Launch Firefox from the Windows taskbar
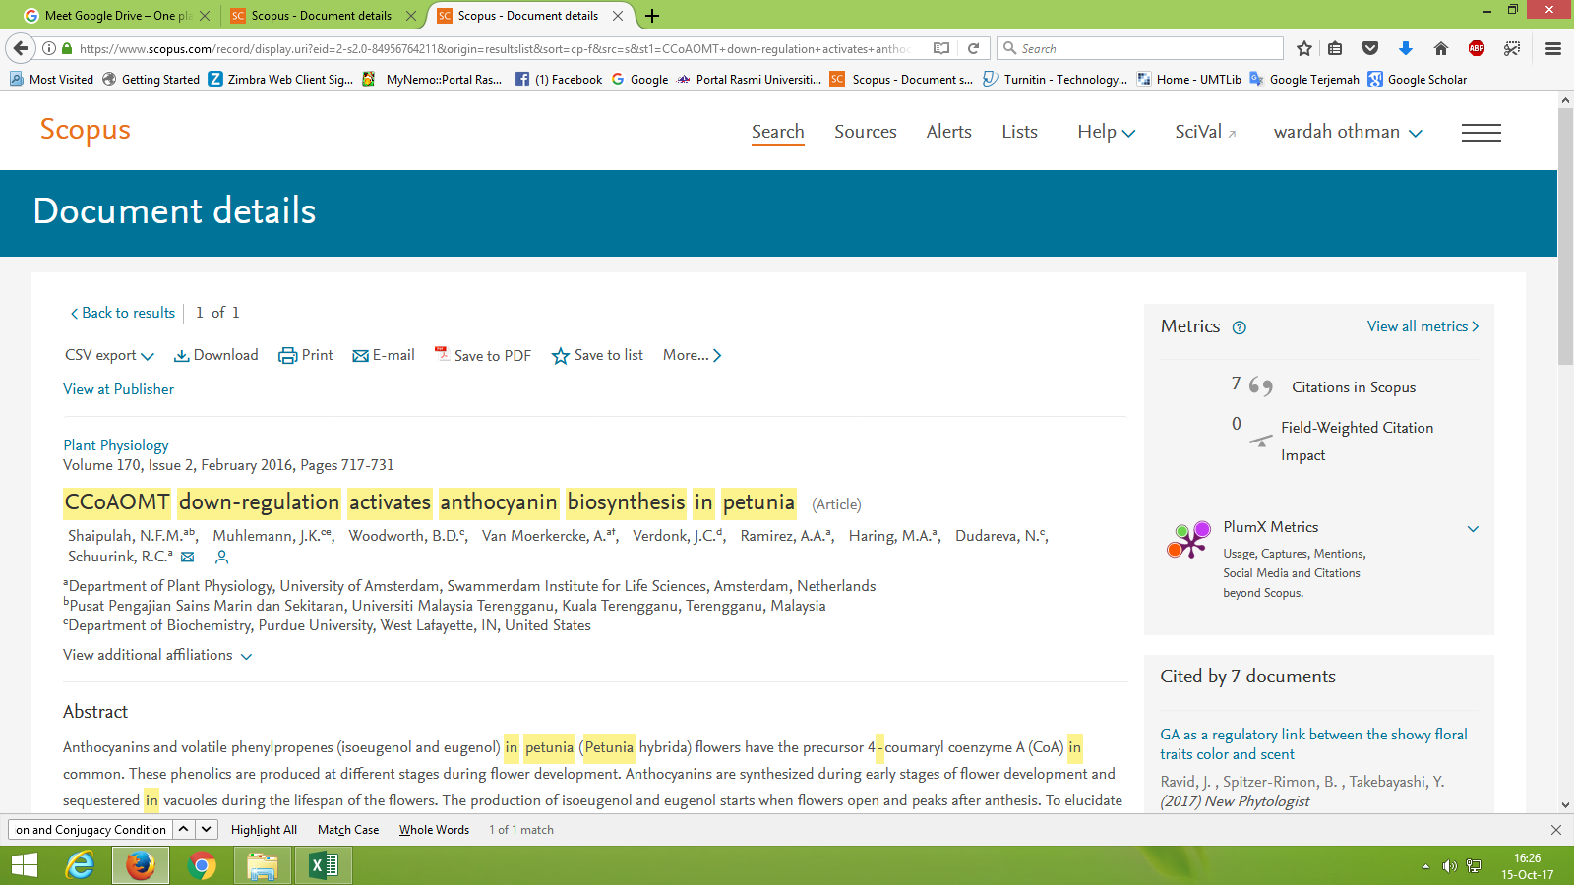 coord(141,865)
